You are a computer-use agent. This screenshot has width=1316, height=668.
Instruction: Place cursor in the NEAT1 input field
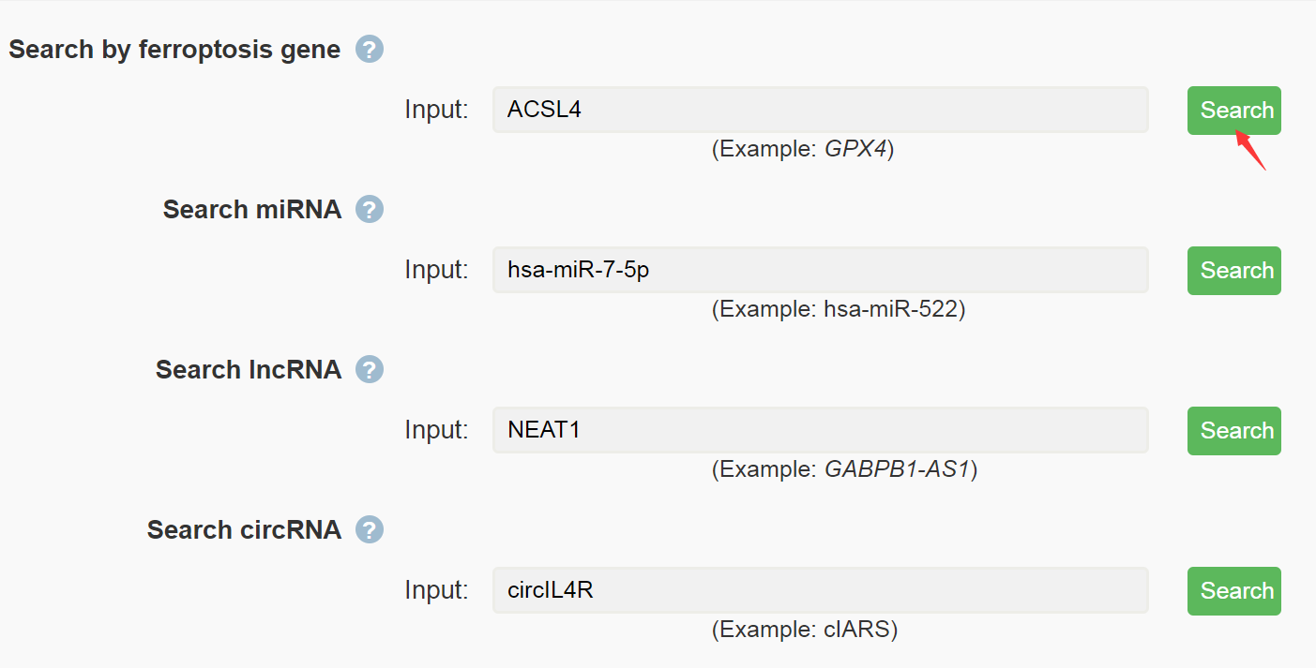(x=821, y=430)
